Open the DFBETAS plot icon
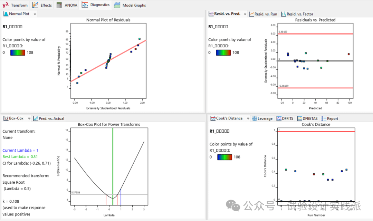The width and height of the screenshot is (373, 221). click(x=299, y=118)
